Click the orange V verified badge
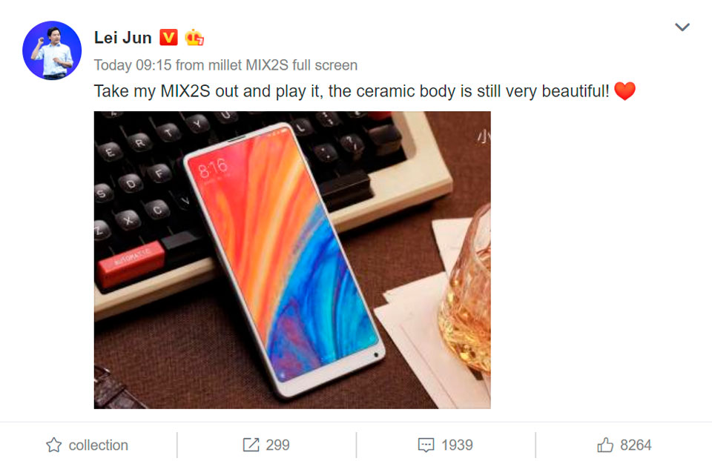The image size is (712, 461). click(168, 37)
